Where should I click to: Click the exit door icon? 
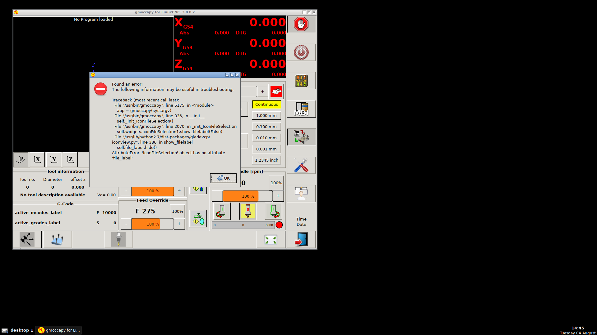click(x=301, y=239)
